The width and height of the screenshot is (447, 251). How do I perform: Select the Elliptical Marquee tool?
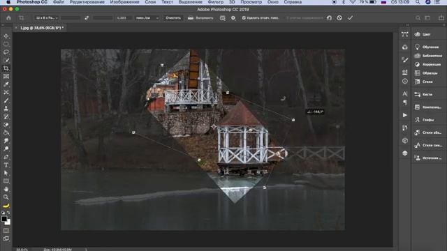coord(6,44)
